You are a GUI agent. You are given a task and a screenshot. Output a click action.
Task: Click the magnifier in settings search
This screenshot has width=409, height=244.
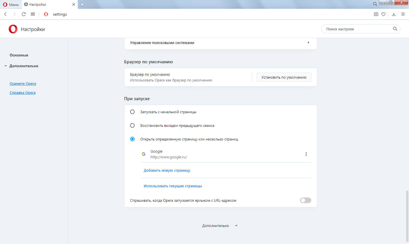point(395,29)
